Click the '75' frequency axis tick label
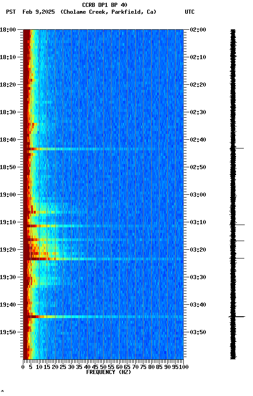Image resolution: width=253 pixels, height=396 pixels. (x=143, y=368)
